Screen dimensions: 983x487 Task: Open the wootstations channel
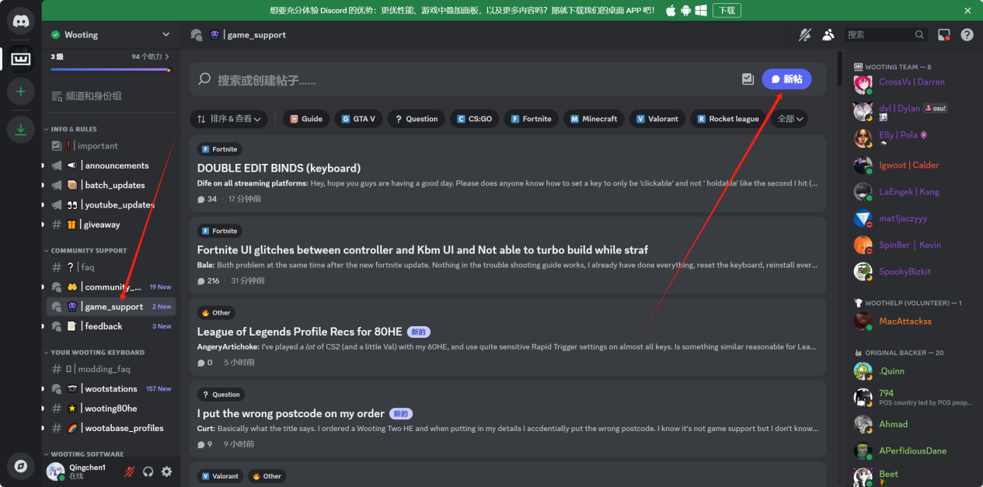[x=111, y=388]
